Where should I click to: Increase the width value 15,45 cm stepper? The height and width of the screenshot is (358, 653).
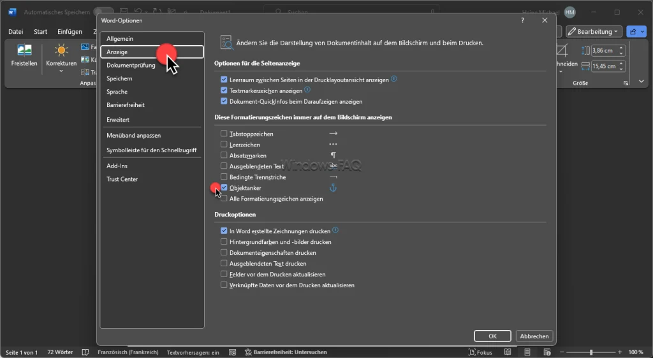click(621, 64)
